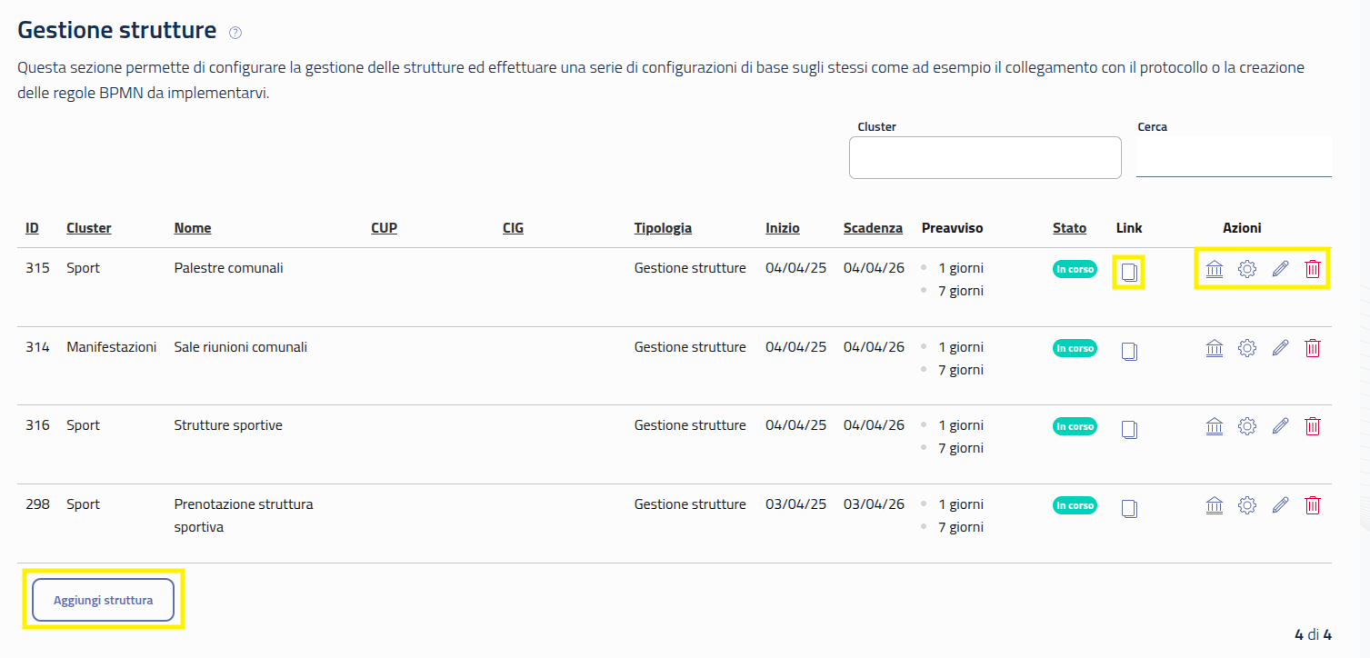Edit Sale riunioni comunali with pencil

click(x=1280, y=347)
